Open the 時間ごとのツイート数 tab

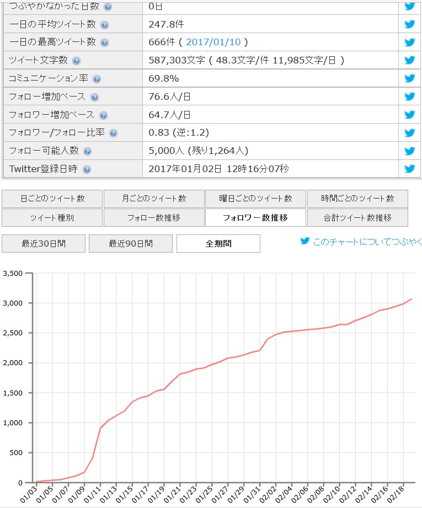pyautogui.click(x=357, y=199)
